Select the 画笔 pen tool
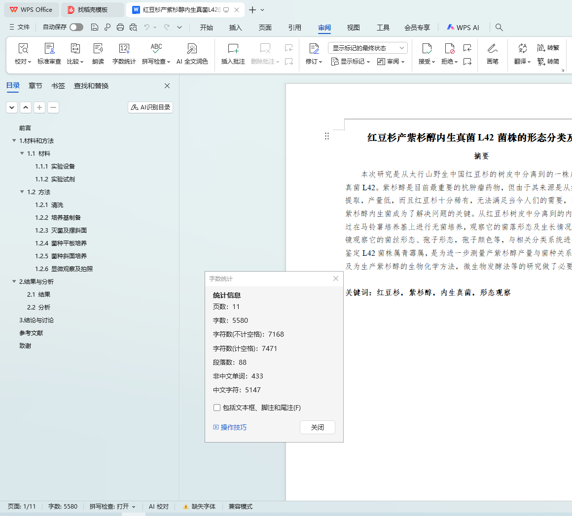572x516 pixels. [x=492, y=49]
